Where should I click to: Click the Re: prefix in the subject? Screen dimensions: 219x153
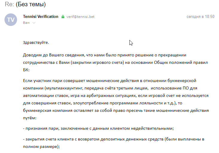point(9,4)
